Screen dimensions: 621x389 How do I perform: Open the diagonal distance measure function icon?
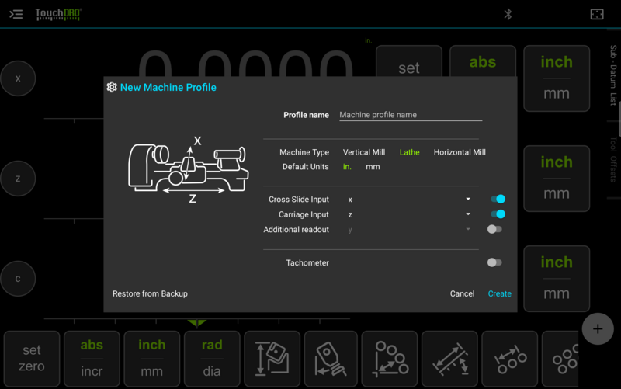[450, 359]
